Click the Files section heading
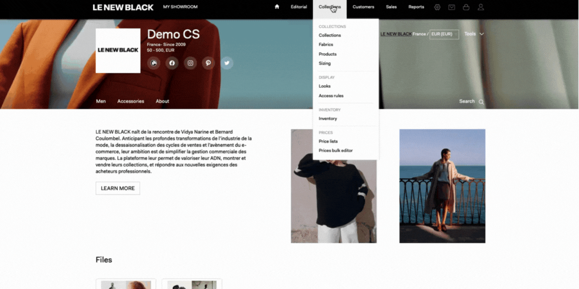 click(104, 260)
